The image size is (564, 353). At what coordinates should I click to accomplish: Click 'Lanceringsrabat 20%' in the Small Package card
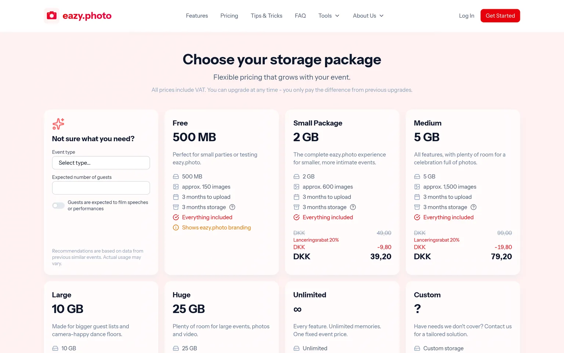pyautogui.click(x=316, y=240)
